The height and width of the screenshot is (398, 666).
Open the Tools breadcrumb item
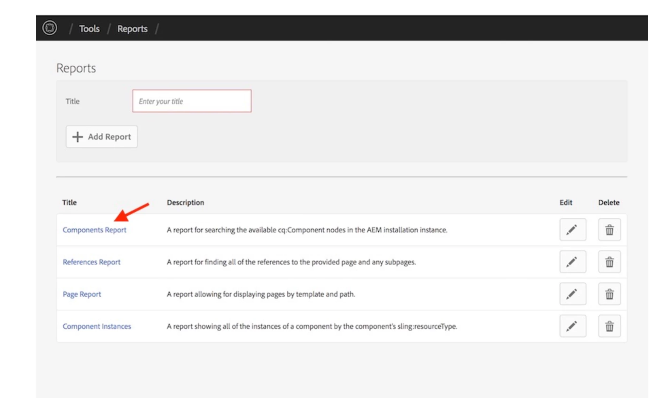point(89,29)
